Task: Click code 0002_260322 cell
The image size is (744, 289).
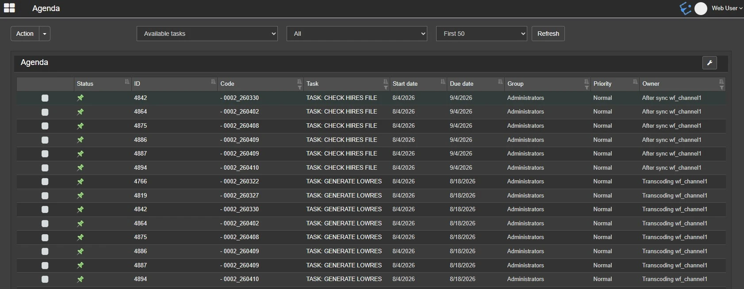Action: (x=240, y=182)
